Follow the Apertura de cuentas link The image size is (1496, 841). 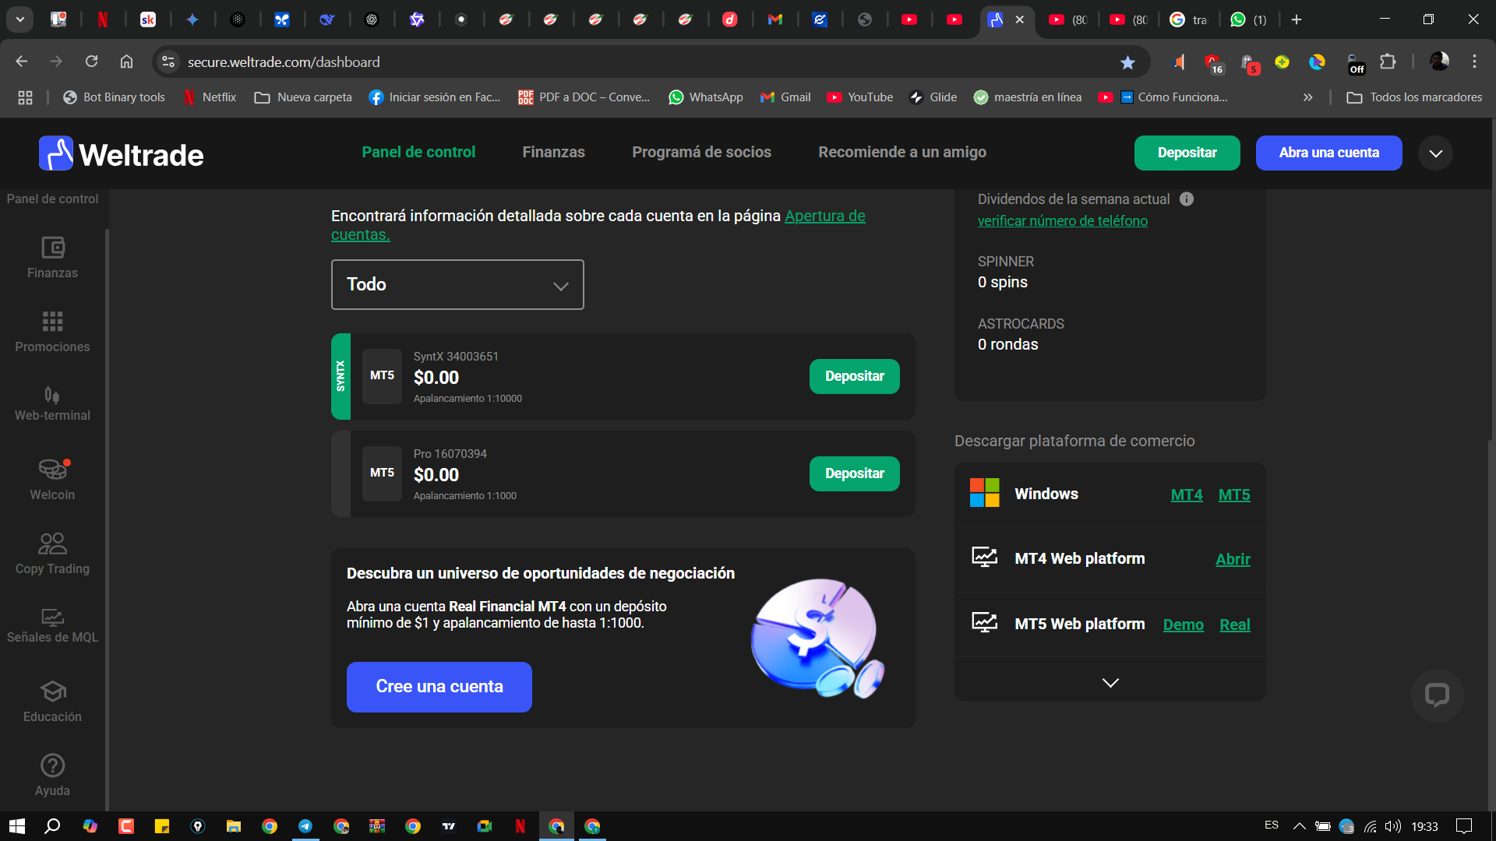[x=824, y=216]
